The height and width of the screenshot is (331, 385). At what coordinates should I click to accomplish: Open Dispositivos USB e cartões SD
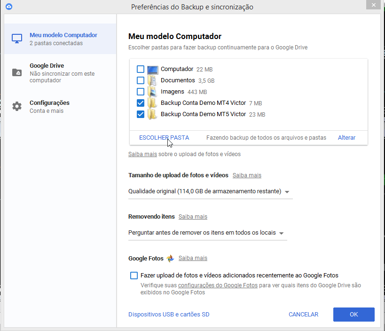click(169, 315)
